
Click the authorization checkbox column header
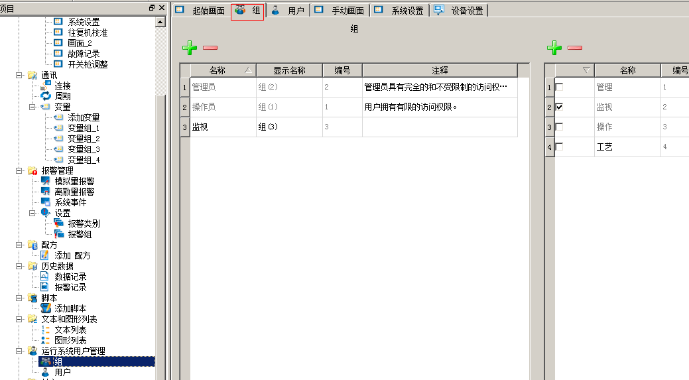tap(575, 70)
